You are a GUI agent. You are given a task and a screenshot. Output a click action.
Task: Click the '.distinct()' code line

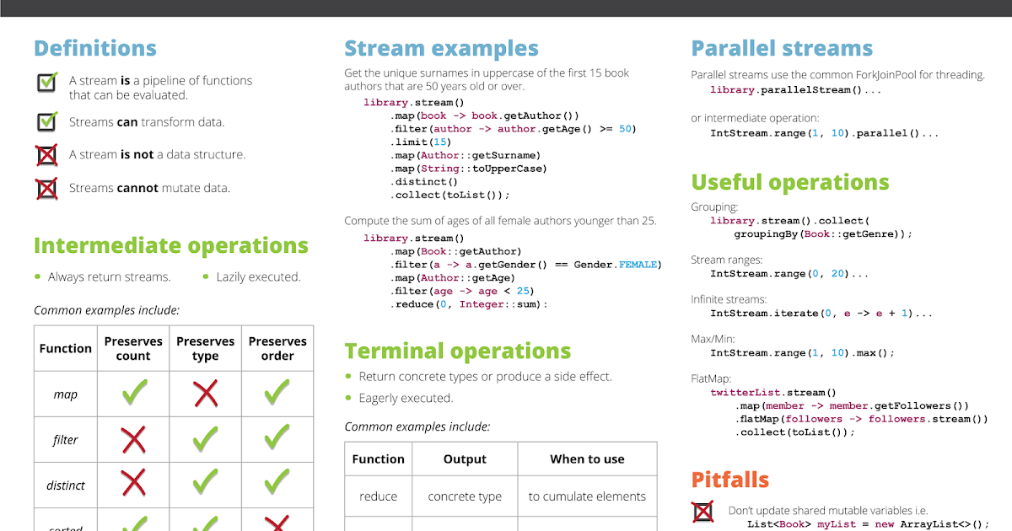click(x=424, y=181)
